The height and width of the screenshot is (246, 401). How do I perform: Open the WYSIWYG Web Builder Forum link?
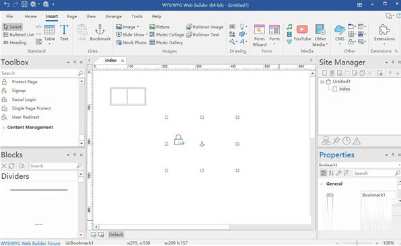(30, 243)
